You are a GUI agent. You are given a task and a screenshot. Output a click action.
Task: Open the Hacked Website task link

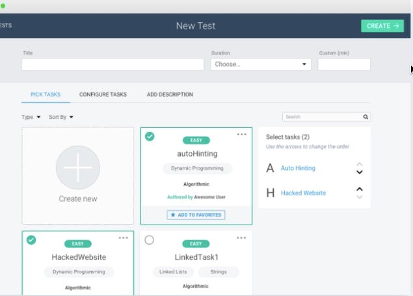[303, 193]
